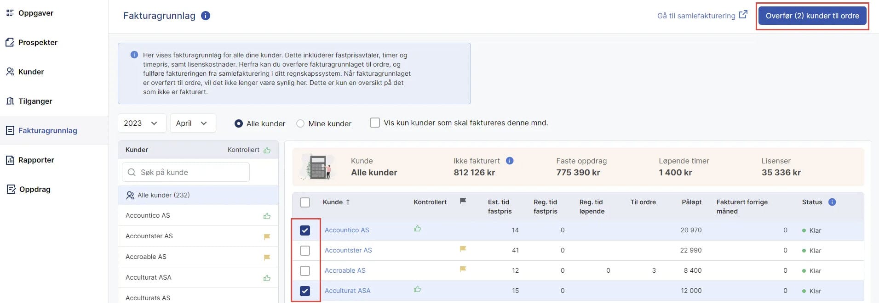Image resolution: width=879 pixels, height=303 pixels.
Task: Click yellow flag next to Accroable AS in sidebar list
Action: click(x=267, y=257)
